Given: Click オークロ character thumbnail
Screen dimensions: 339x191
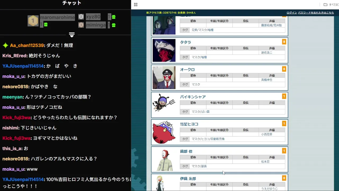Looking at the screenshot, I should pos(164,78).
